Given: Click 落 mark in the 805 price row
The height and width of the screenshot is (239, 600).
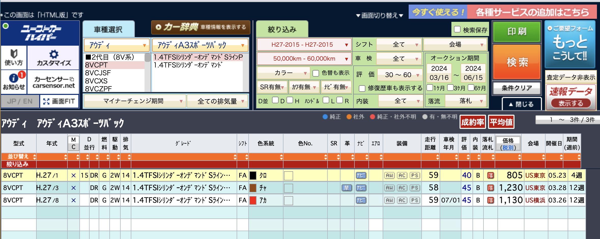Looking at the screenshot, I should [491, 175].
